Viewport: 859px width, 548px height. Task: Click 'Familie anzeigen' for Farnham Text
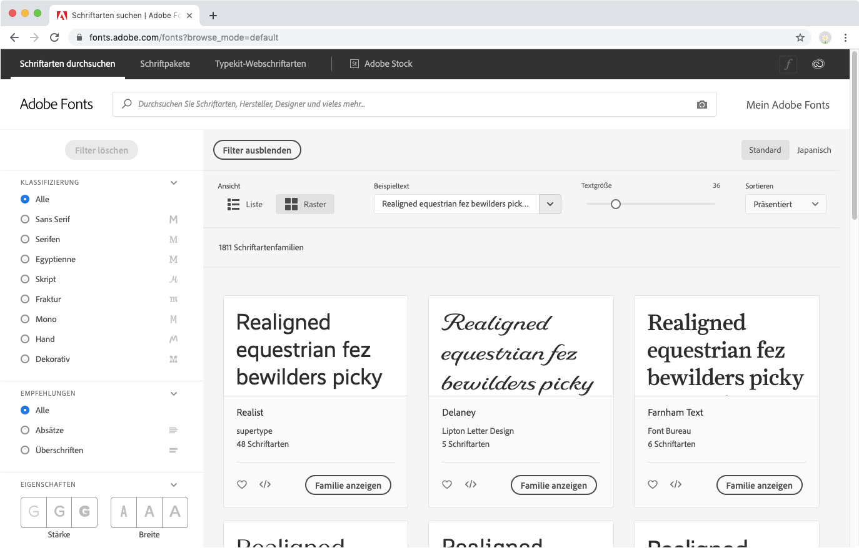[x=760, y=485]
